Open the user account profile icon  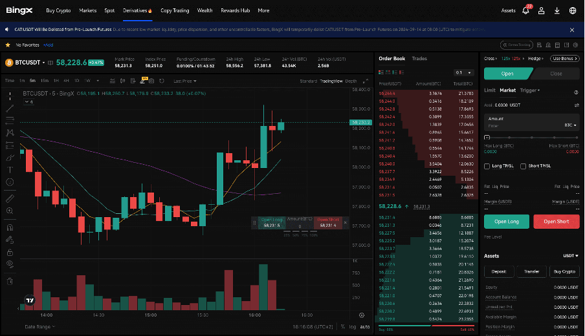coord(541,10)
